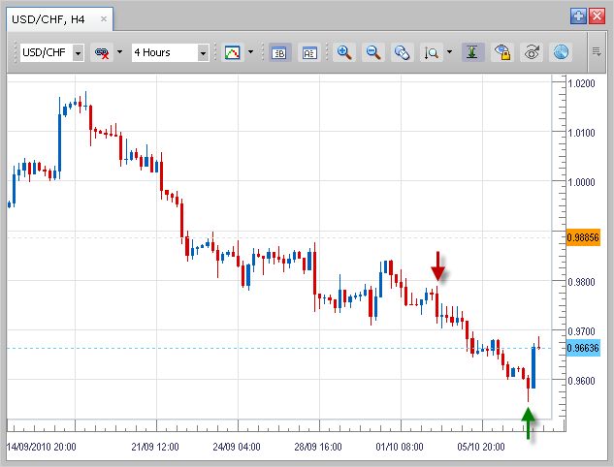
Task: Click the 14/09/2010 20:00 date label
Action: (42, 447)
